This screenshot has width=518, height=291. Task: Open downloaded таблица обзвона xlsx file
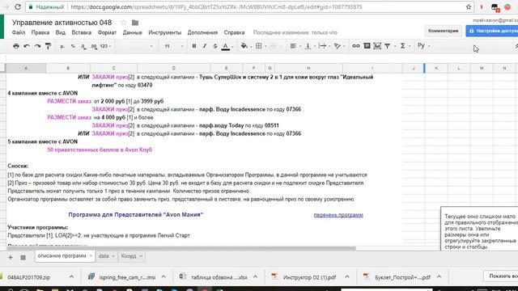pyautogui.click(x=214, y=277)
